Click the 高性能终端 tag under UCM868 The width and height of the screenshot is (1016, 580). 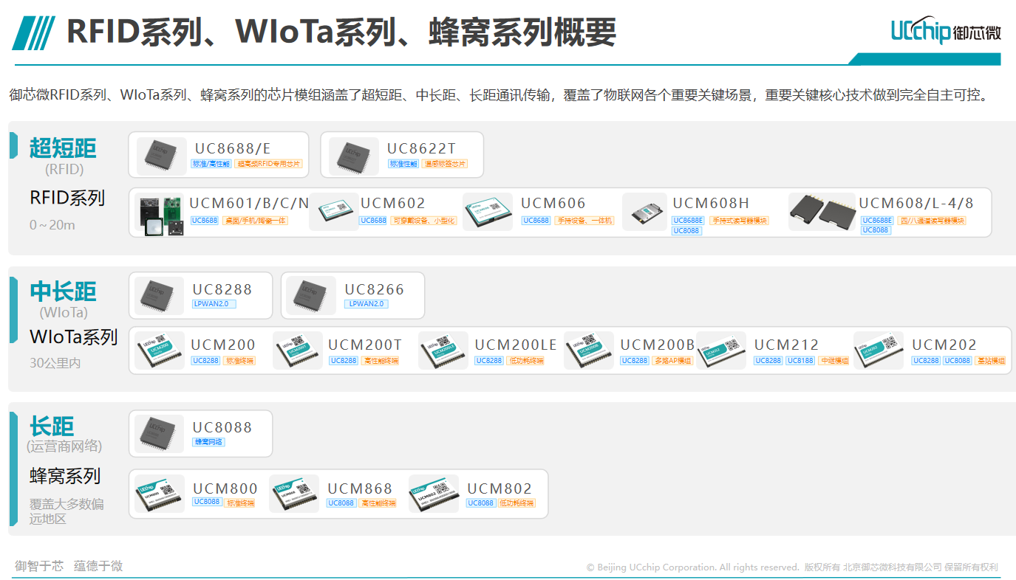378,503
